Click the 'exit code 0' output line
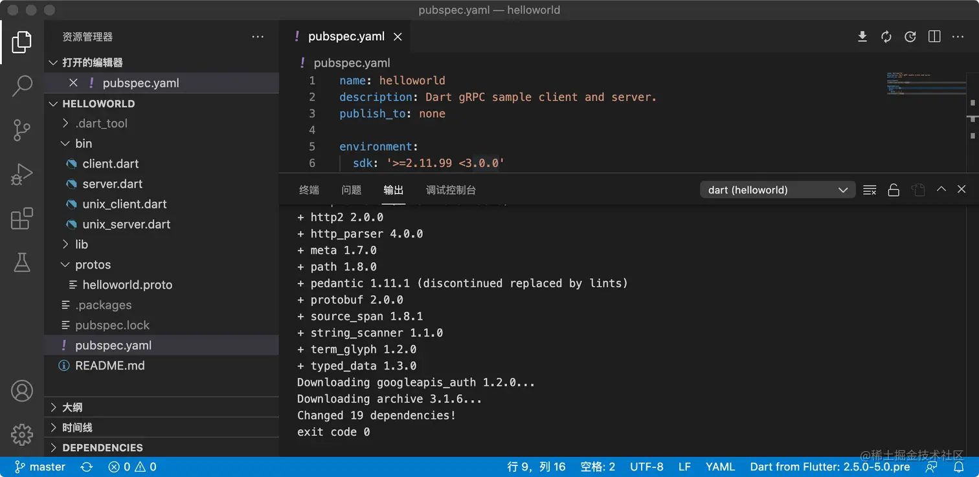Image resolution: width=979 pixels, height=477 pixels. coord(333,432)
